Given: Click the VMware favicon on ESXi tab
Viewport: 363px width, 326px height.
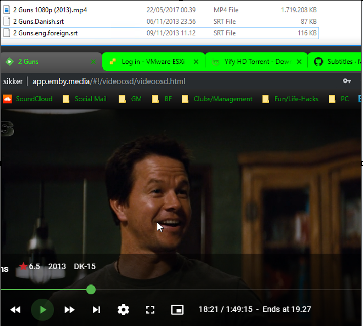Looking at the screenshot, I should [x=113, y=61].
